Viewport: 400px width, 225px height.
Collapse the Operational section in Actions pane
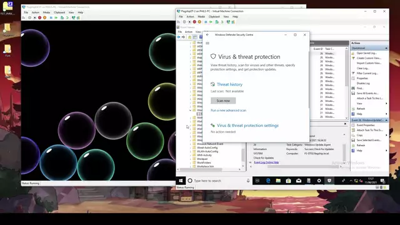tap(386, 48)
